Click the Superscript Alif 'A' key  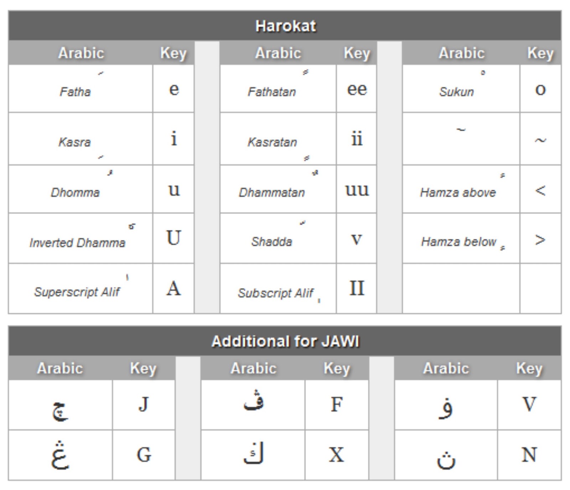point(173,289)
